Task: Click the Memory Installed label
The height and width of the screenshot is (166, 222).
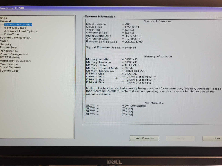Action: [x=98, y=59]
